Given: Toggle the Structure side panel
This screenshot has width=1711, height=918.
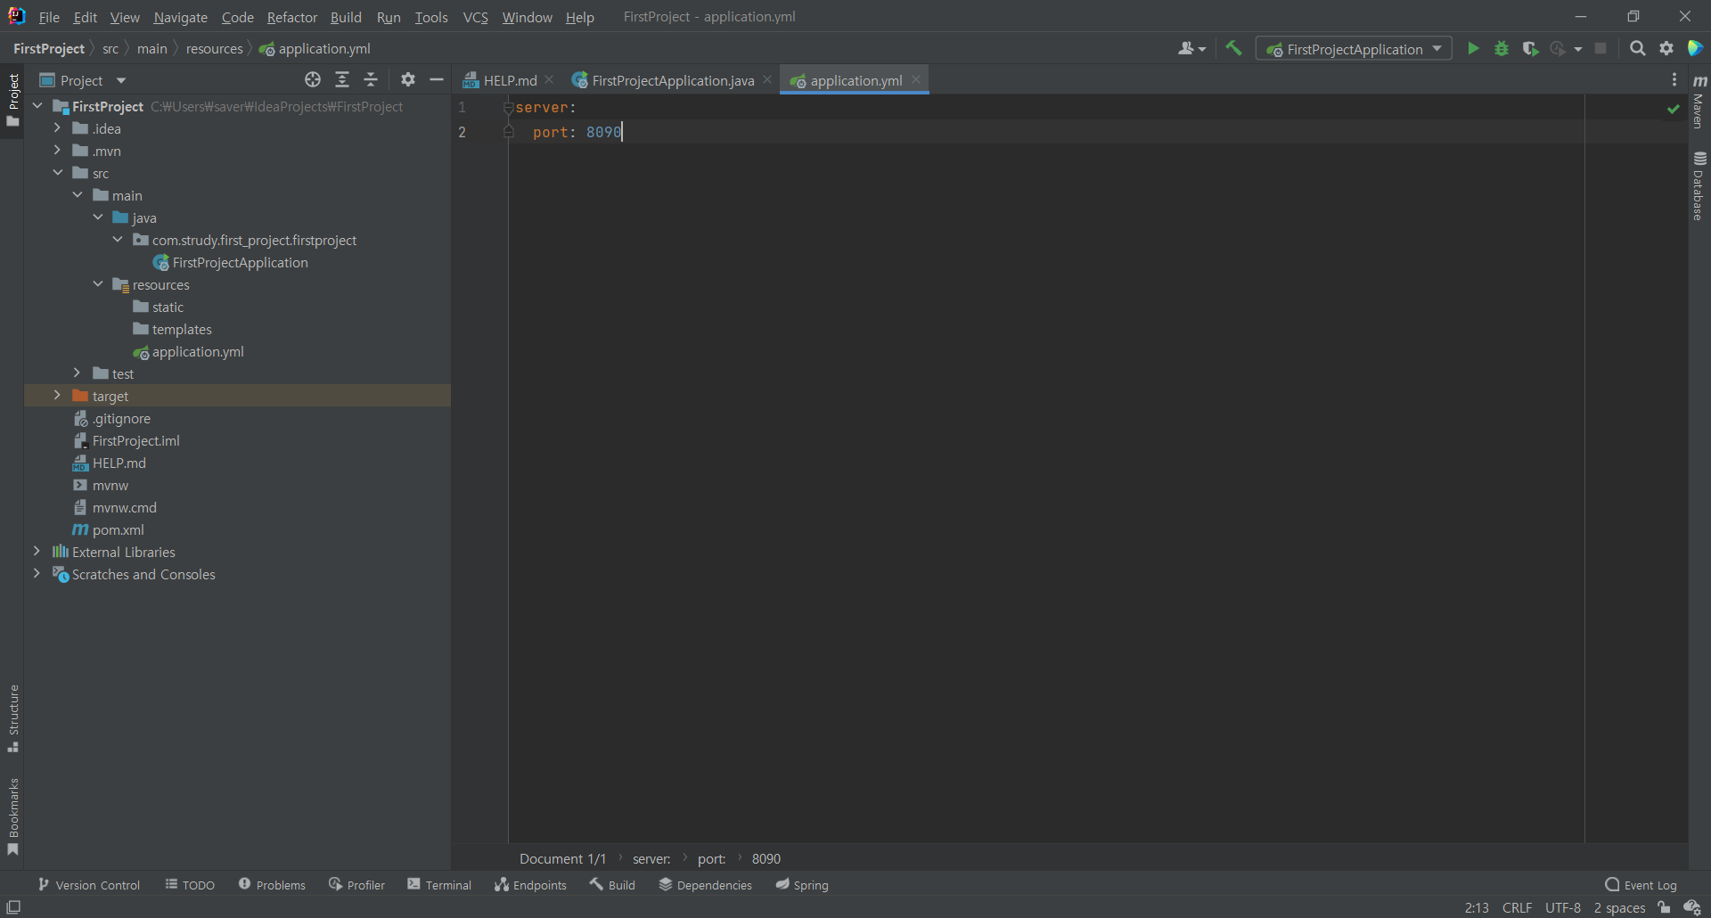Looking at the screenshot, I should point(13,718).
